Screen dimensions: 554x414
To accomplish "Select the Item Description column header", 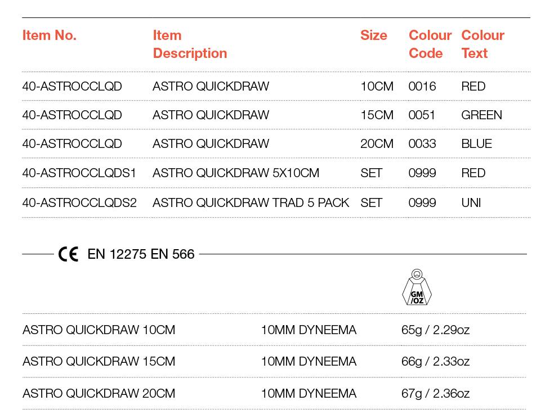I will pyautogui.click(x=190, y=44).
